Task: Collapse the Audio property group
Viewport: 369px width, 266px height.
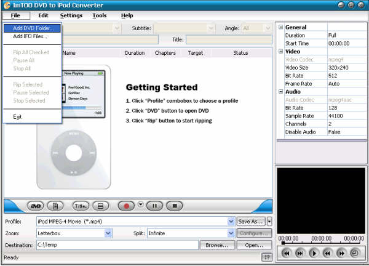Action: pyautogui.click(x=280, y=92)
